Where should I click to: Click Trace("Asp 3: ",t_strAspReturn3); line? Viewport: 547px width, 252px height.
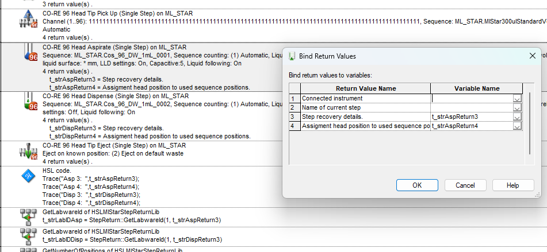91,179
